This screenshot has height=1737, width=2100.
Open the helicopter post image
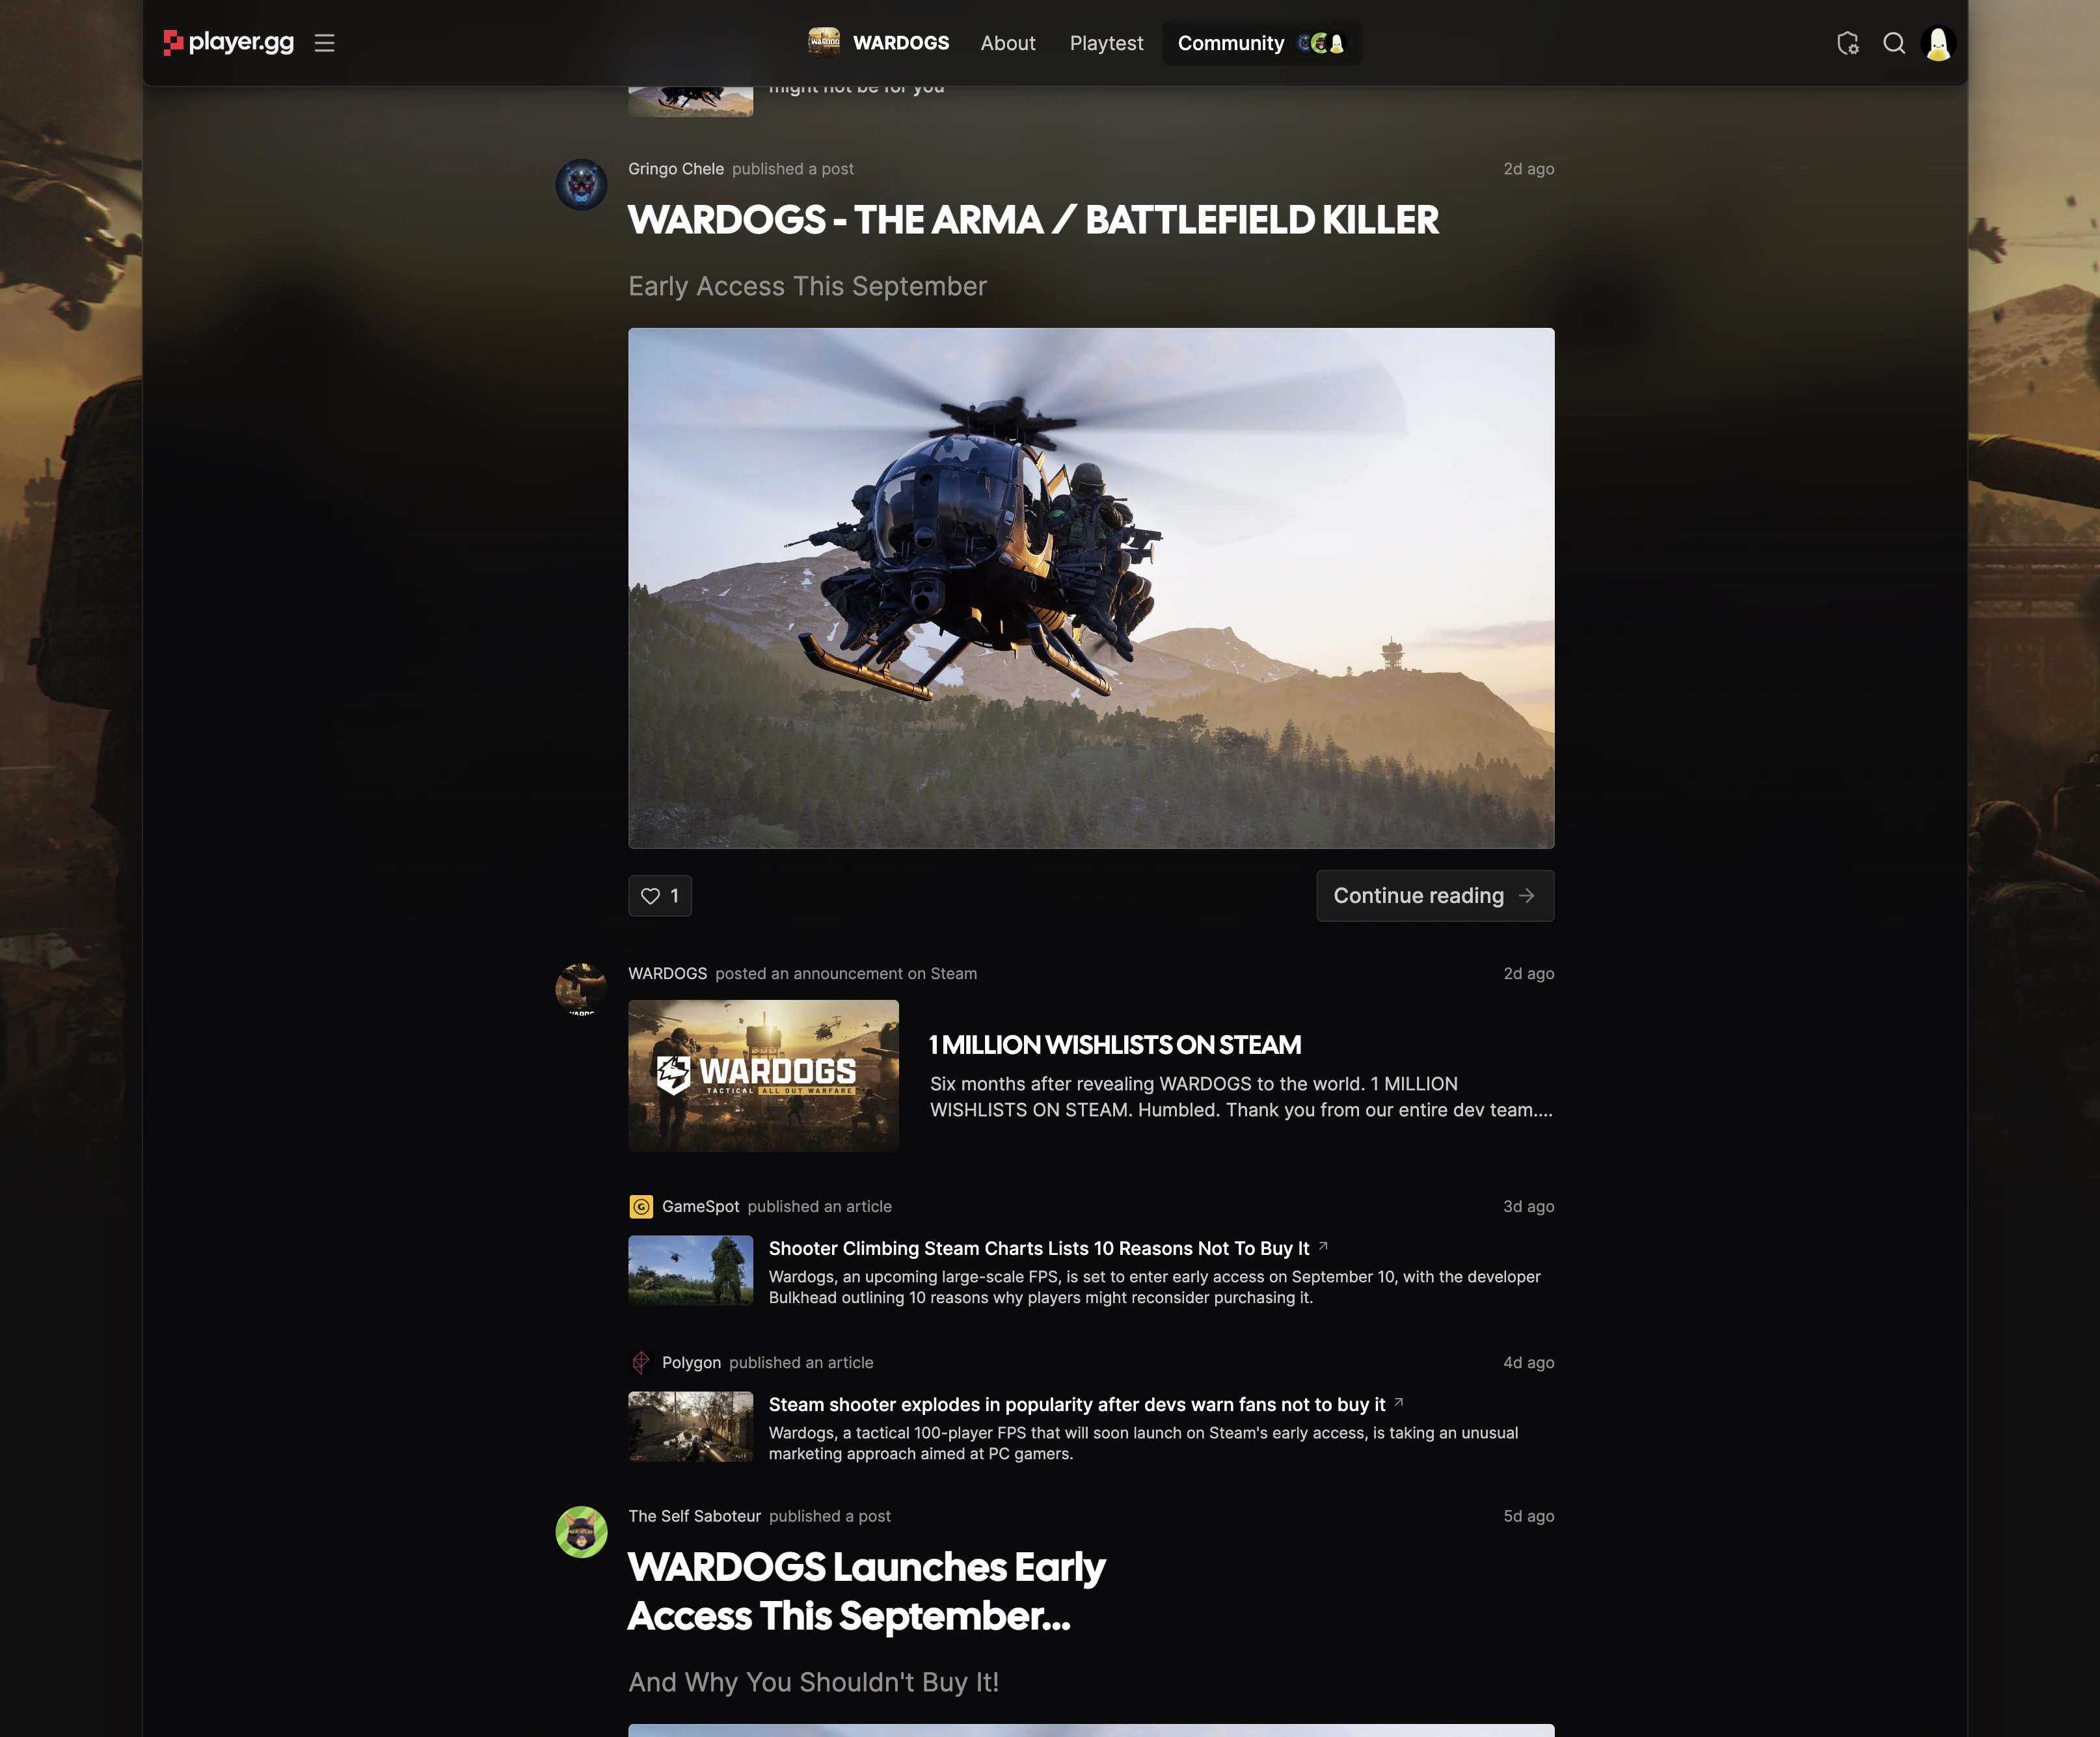pos(1091,588)
